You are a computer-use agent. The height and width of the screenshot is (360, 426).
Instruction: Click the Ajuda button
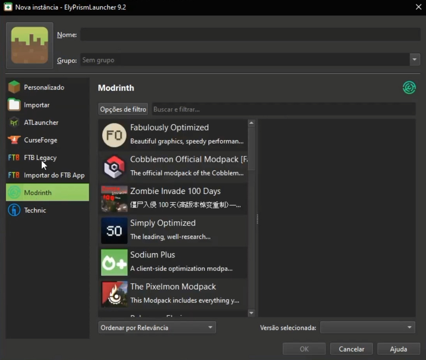point(399,349)
